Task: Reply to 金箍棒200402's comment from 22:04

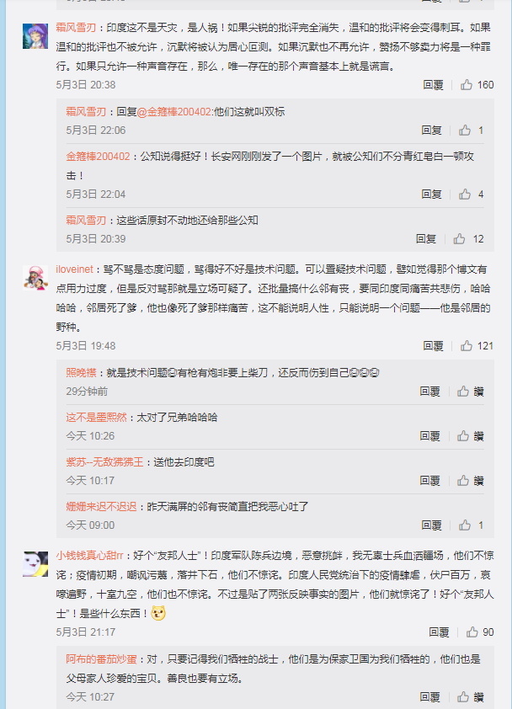Action: tap(431, 195)
